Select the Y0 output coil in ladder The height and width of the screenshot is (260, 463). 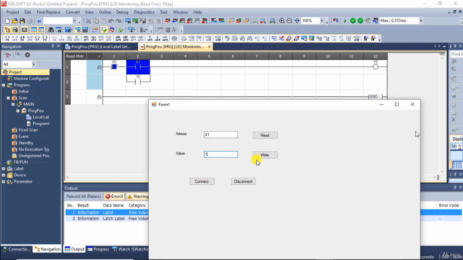coord(375,67)
